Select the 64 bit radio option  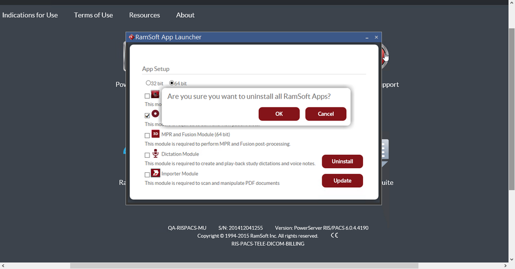tap(172, 83)
